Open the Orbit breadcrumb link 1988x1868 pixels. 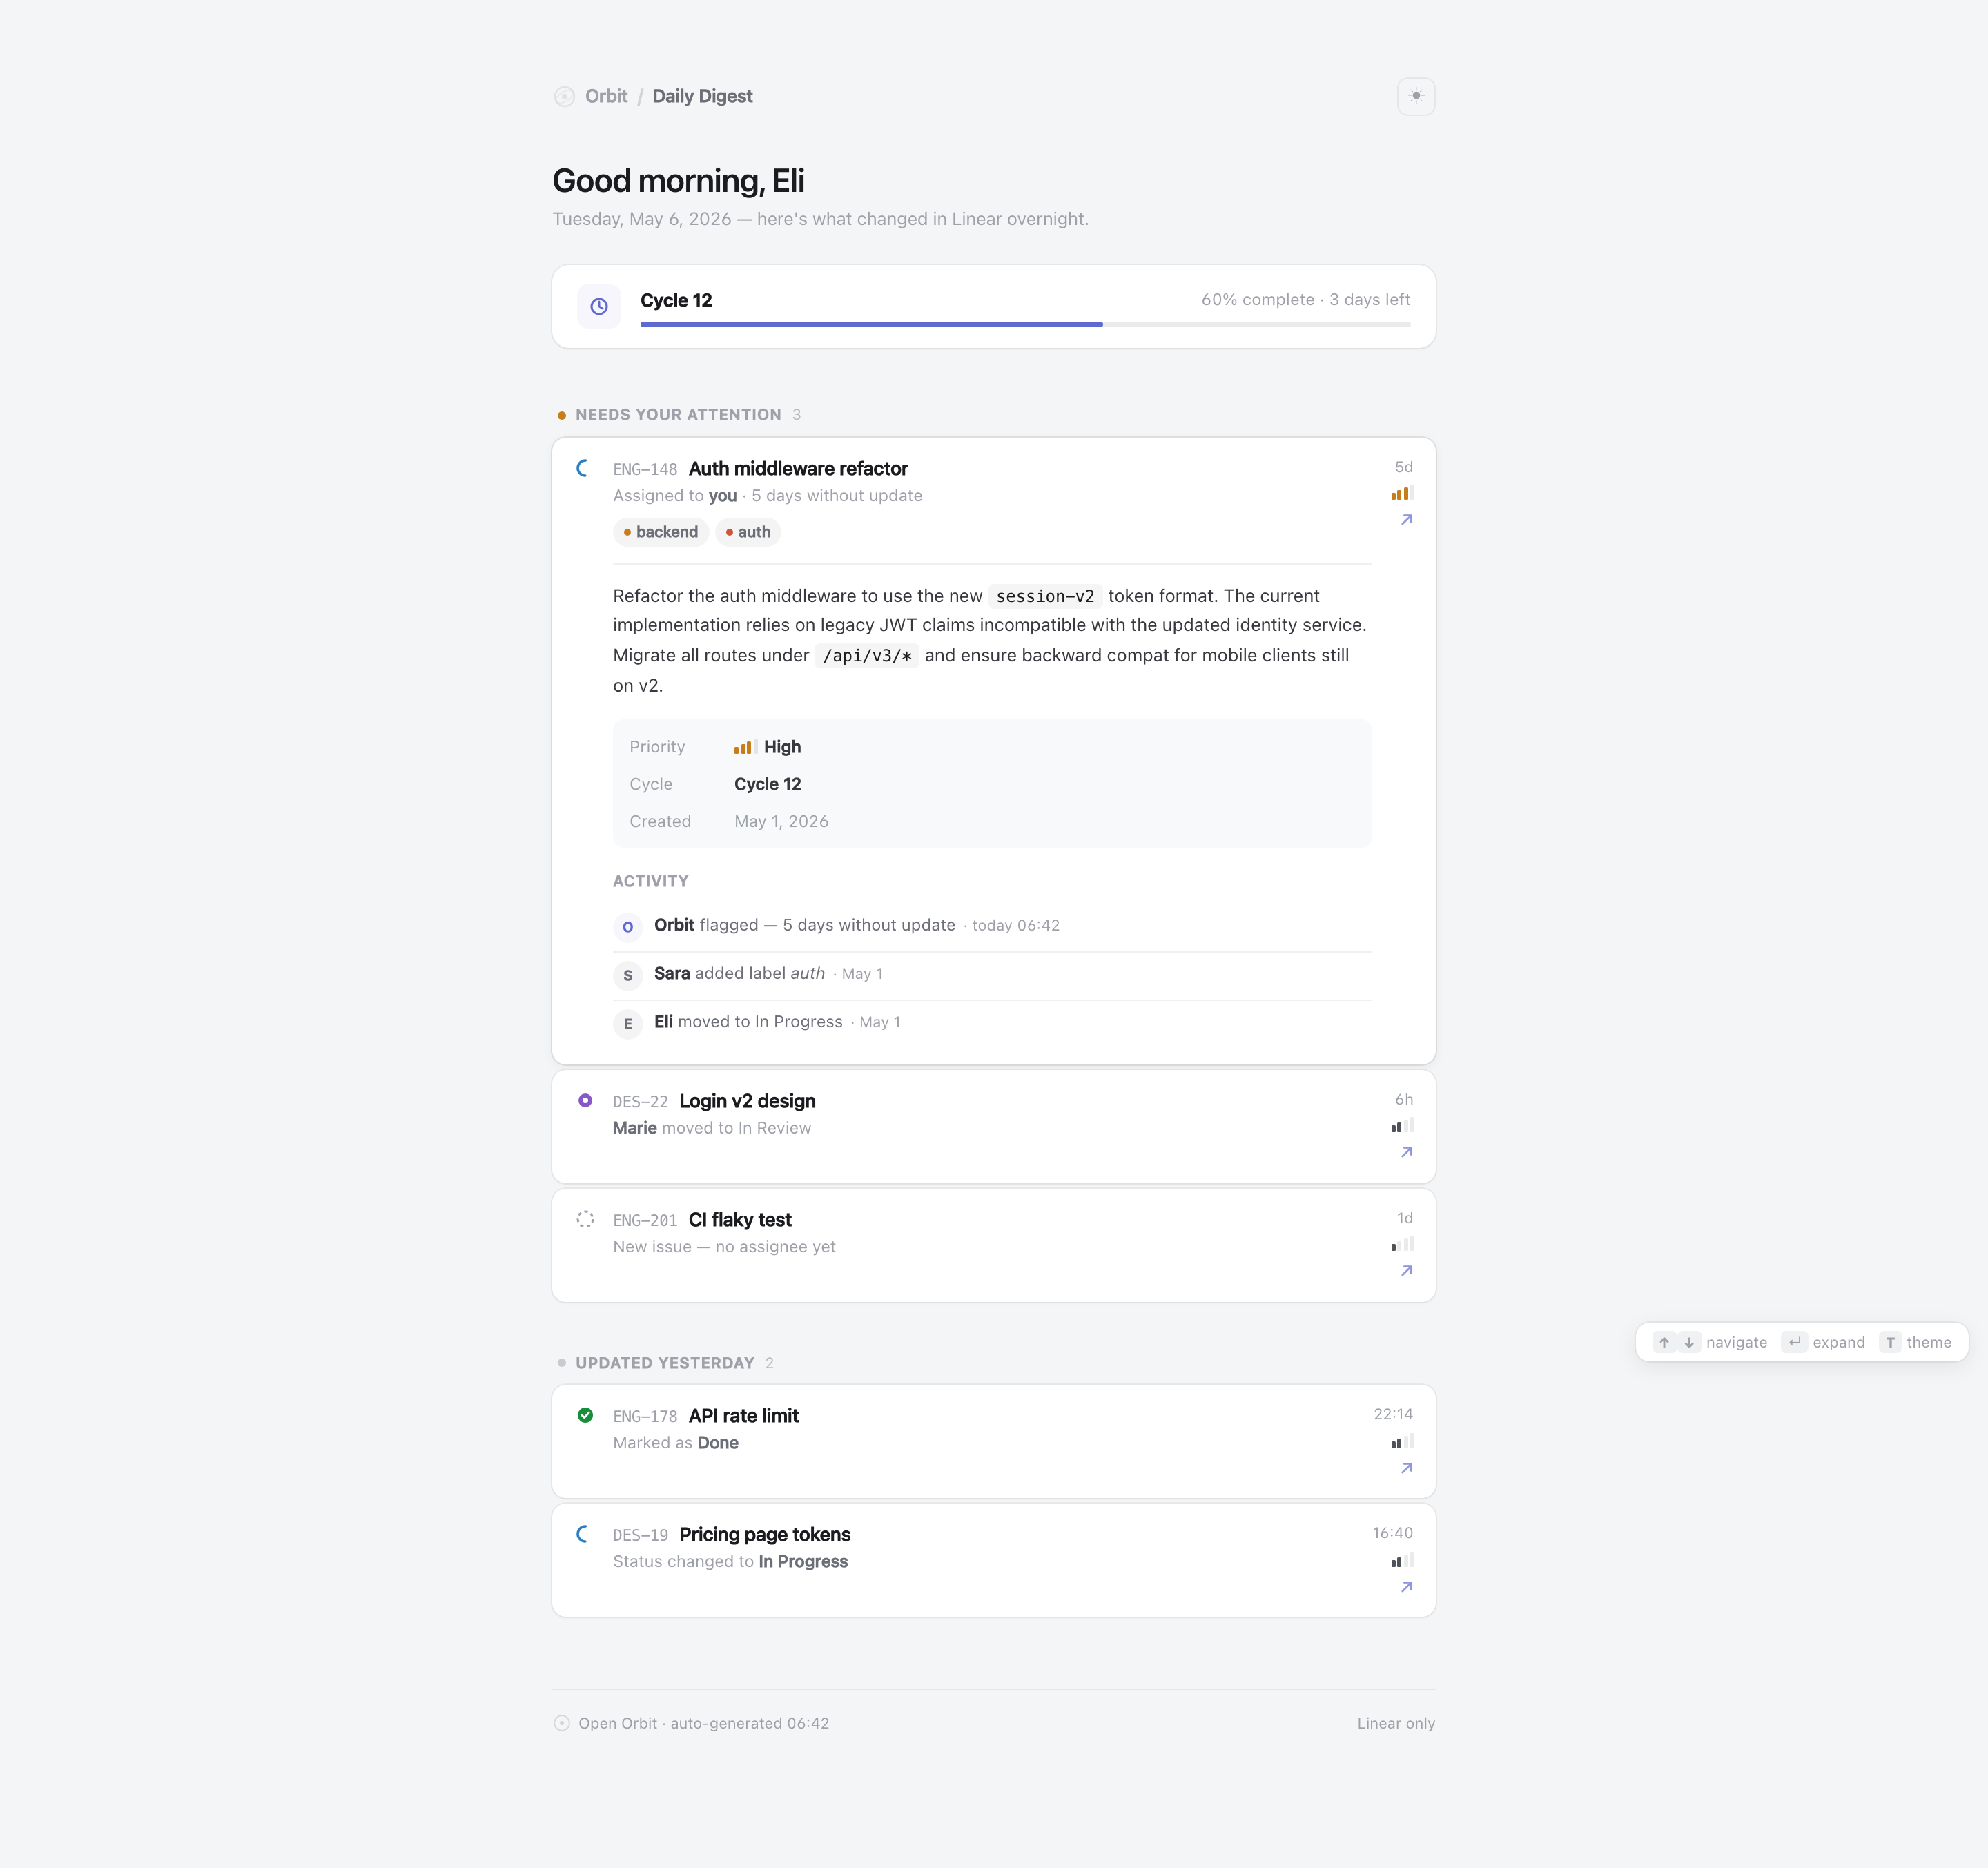[606, 96]
